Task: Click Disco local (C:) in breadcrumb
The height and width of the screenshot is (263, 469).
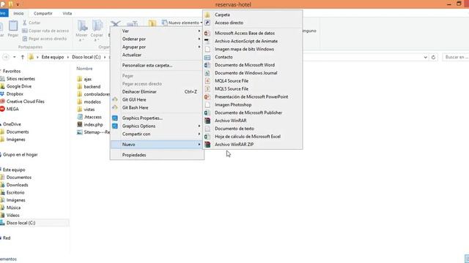Action: (86, 57)
